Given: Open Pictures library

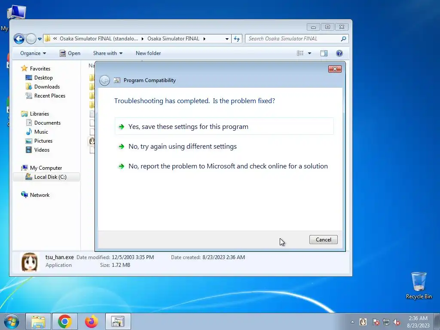Looking at the screenshot, I should tap(43, 141).
